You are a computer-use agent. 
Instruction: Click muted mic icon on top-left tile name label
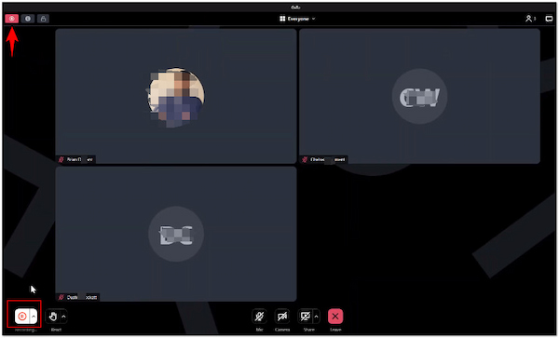(x=61, y=159)
